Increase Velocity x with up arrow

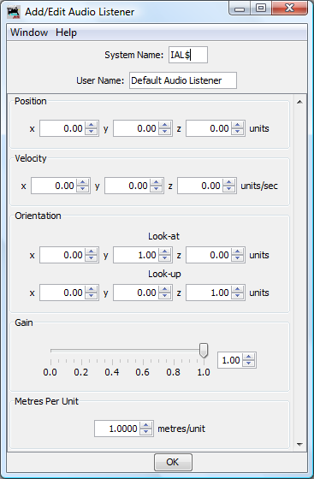tap(82, 182)
